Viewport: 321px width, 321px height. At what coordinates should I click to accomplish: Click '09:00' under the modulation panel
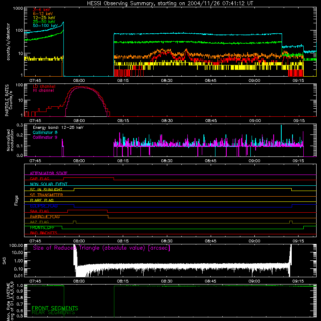254,161
